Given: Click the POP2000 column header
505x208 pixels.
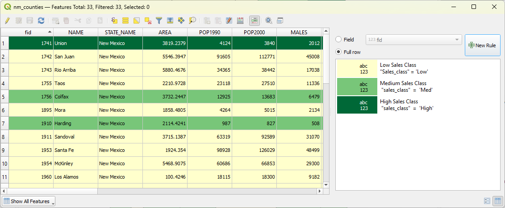Looking at the screenshot, I should [x=254, y=32].
